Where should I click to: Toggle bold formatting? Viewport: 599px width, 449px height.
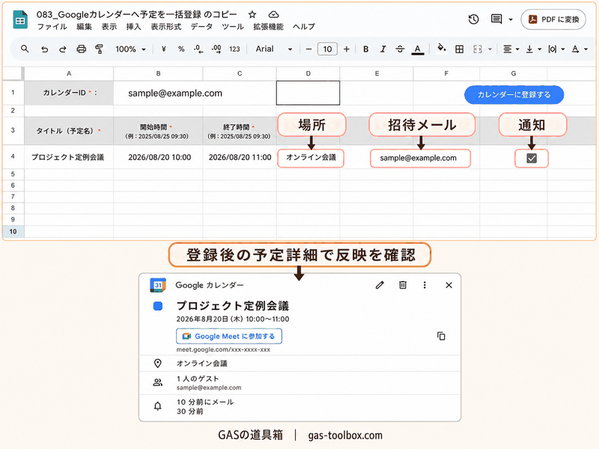point(366,49)
